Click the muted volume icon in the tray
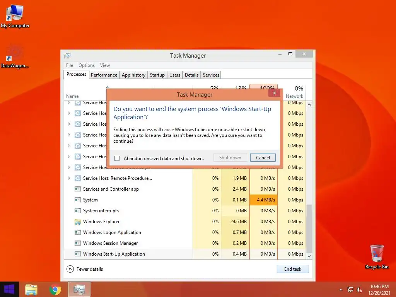Viewport: 396px width, 297px height. (359, 290)
